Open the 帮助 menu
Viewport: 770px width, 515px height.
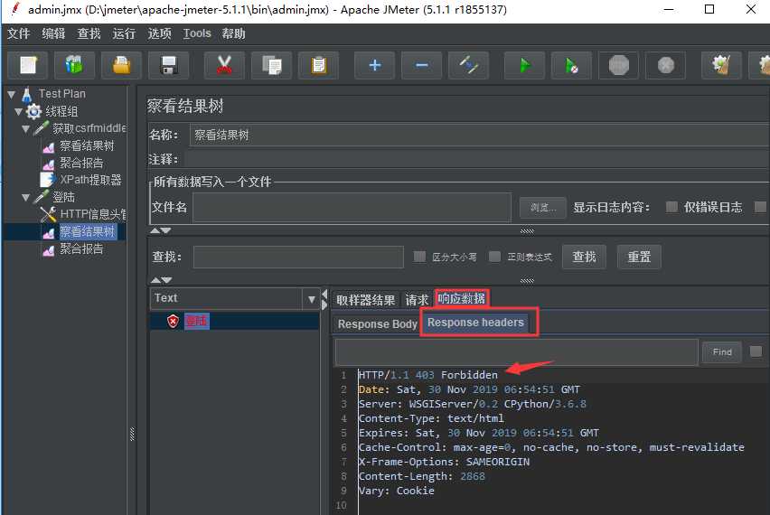(x=233, y=33)
